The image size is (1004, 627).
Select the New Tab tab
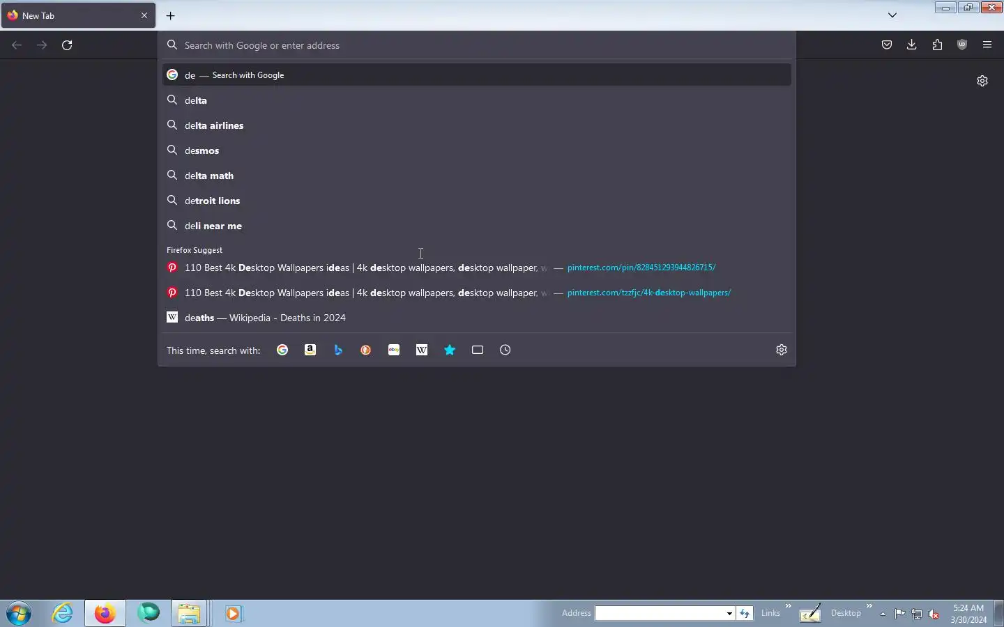[x=78, y=15]
